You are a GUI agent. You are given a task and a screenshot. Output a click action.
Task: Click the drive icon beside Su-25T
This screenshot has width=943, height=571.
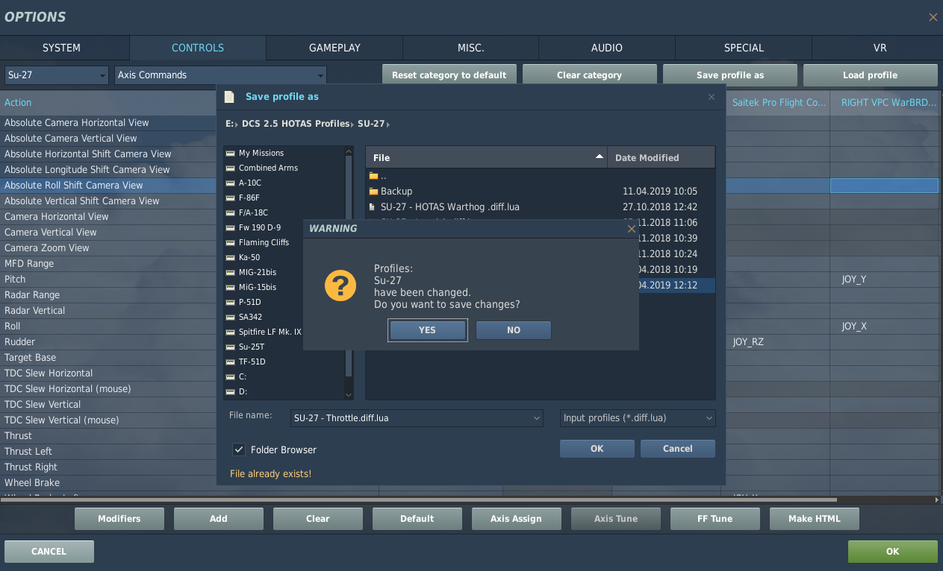(x=231, y=347)
